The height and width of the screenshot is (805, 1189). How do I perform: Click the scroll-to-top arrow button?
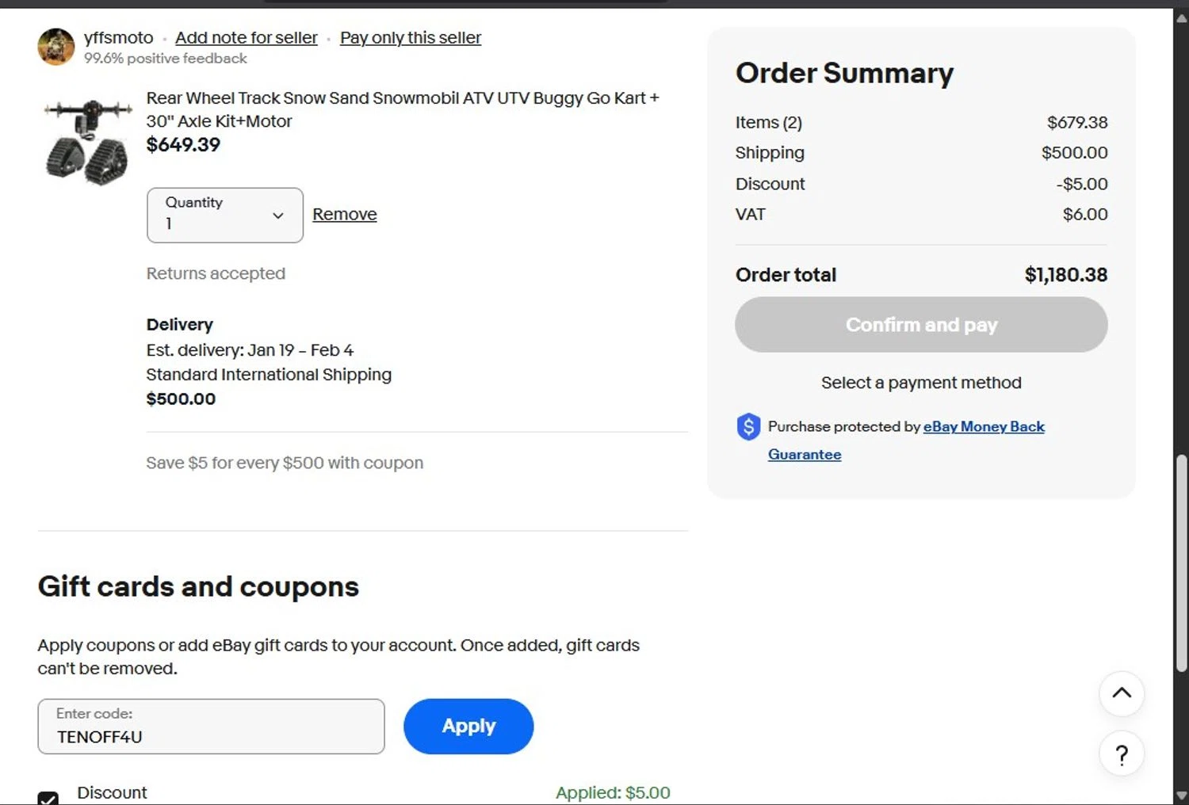[1121, 693]
